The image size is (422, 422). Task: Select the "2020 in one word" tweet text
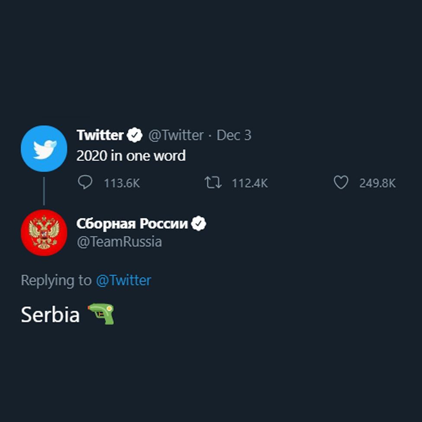pos(131,156)
